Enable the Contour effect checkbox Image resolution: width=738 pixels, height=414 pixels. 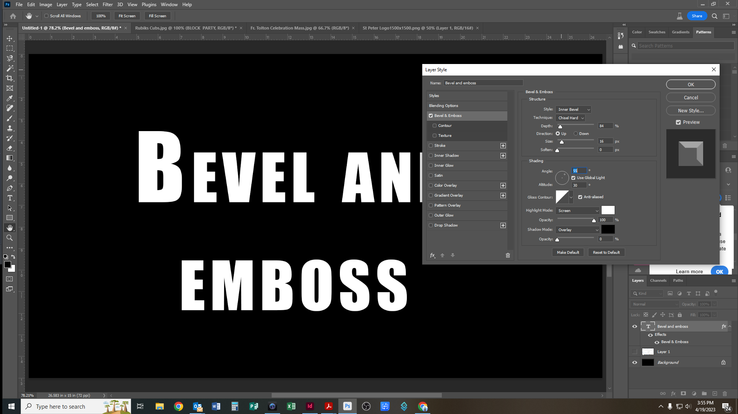[x=435, y=125]
